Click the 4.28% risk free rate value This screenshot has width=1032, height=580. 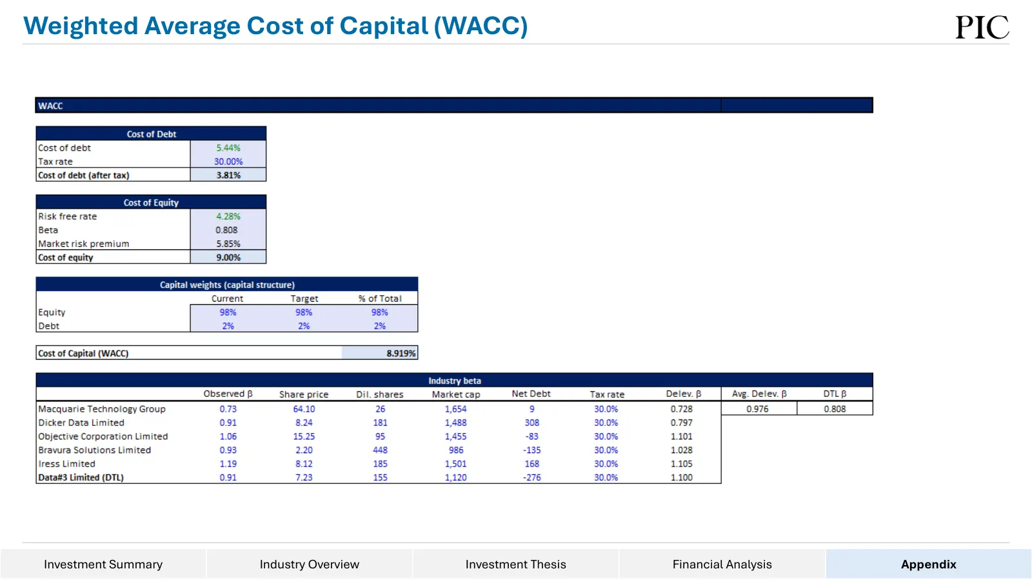228,217
